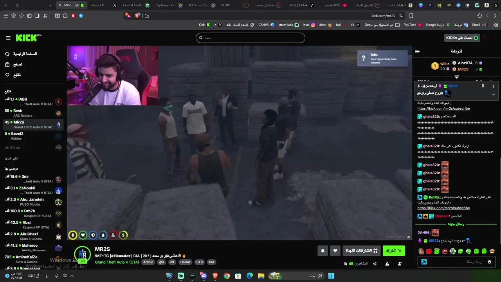This screenshot has width=501, height=282.
Task: Follow channel with the heart button
Action: click(x=335, y=251)
